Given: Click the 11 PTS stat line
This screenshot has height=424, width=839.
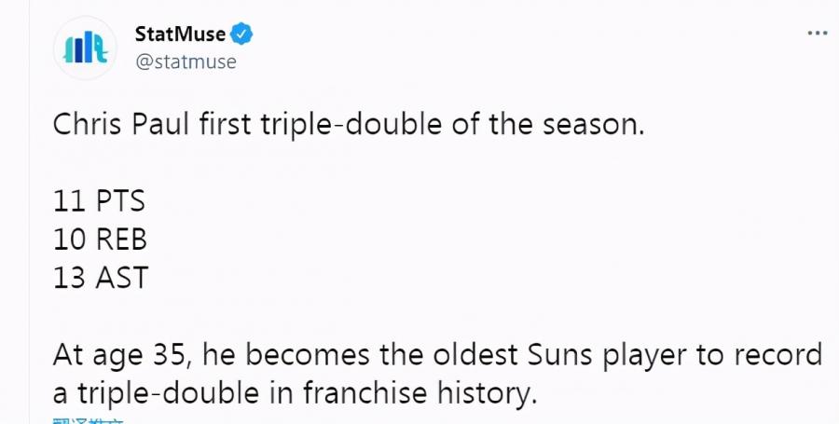Looking at the screenshot, I should [x=99, y=201].
